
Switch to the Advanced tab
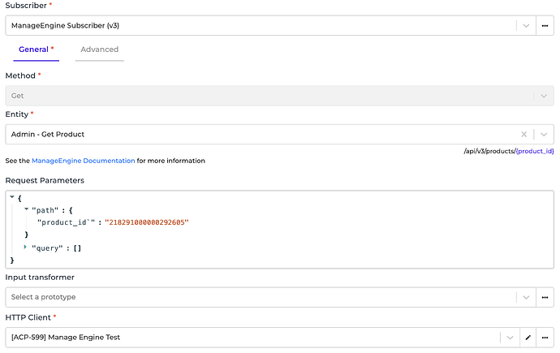point(99,50)
